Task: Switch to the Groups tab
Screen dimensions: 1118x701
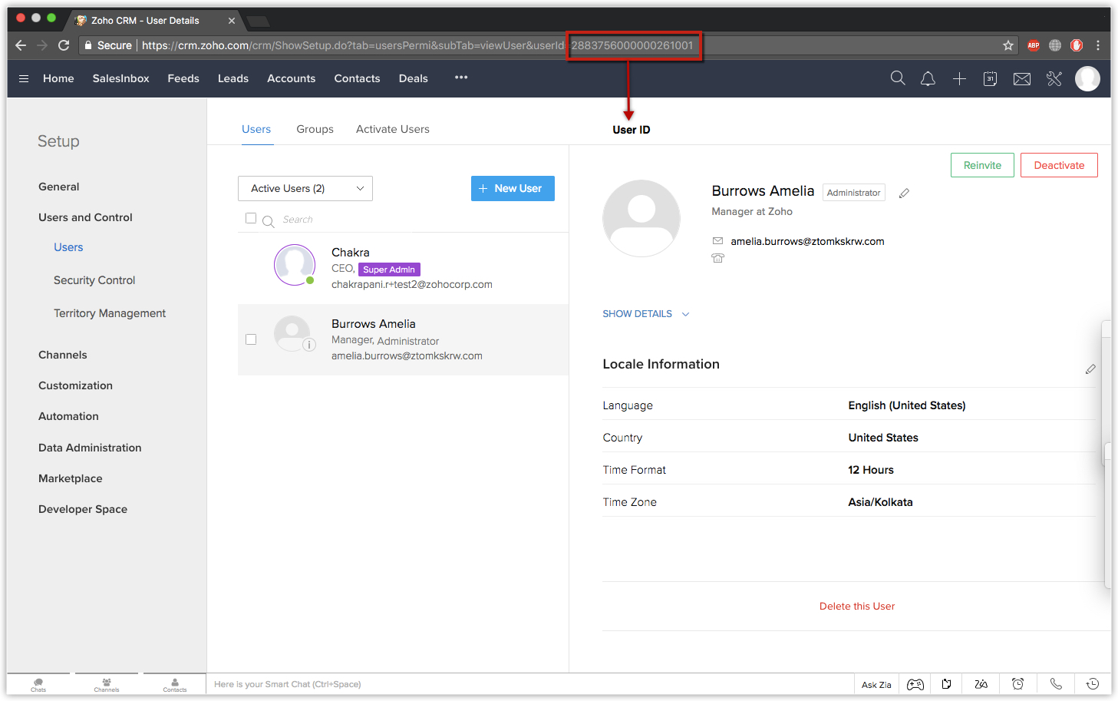Action: tap(315, 129)
